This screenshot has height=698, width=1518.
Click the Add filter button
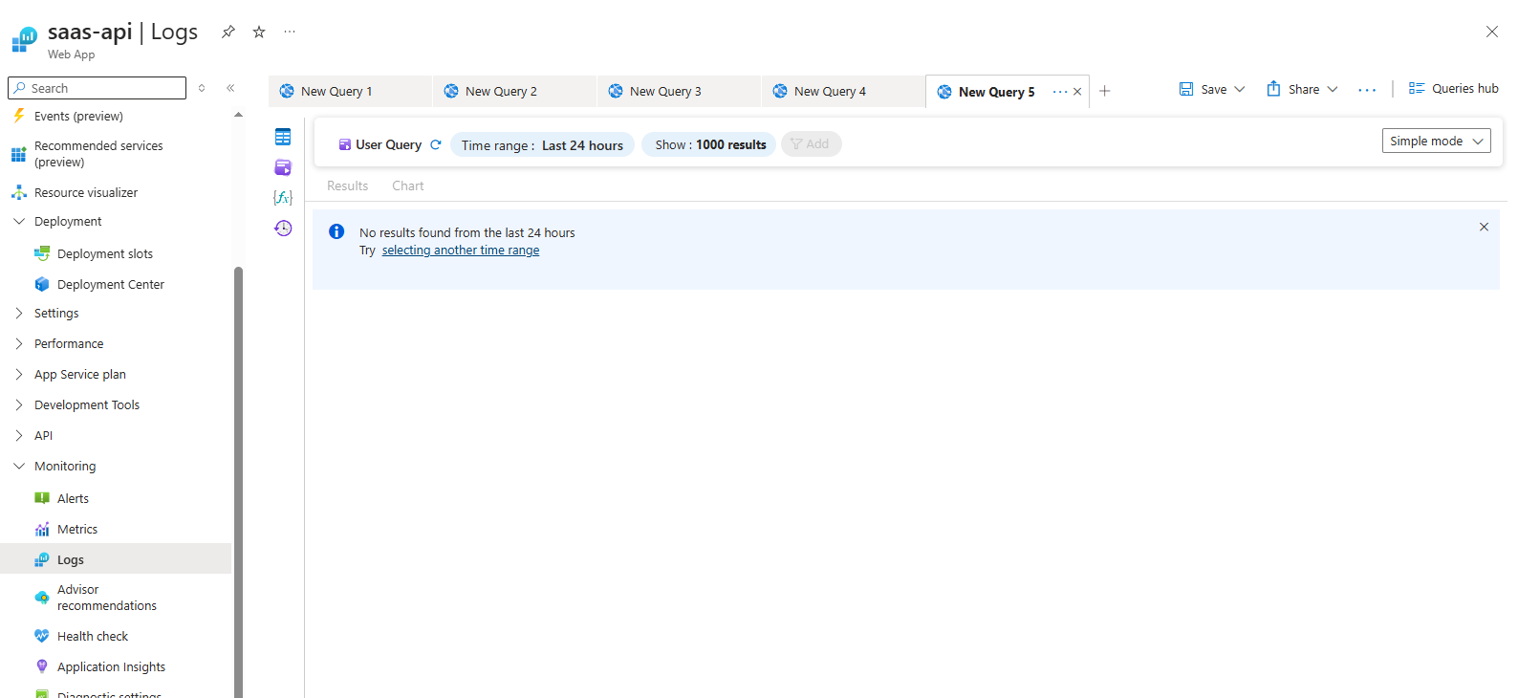point(811,144)
